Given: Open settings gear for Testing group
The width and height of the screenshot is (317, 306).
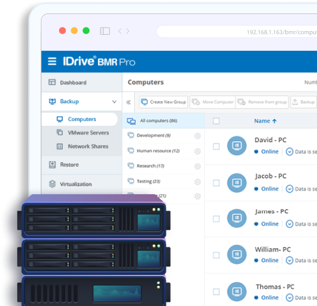Looking at the screenshot, I should point(198,181).
